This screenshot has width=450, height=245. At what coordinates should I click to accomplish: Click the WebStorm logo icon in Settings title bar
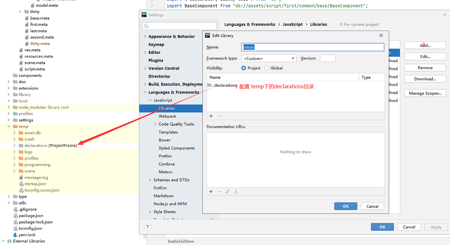click(143, 15)
